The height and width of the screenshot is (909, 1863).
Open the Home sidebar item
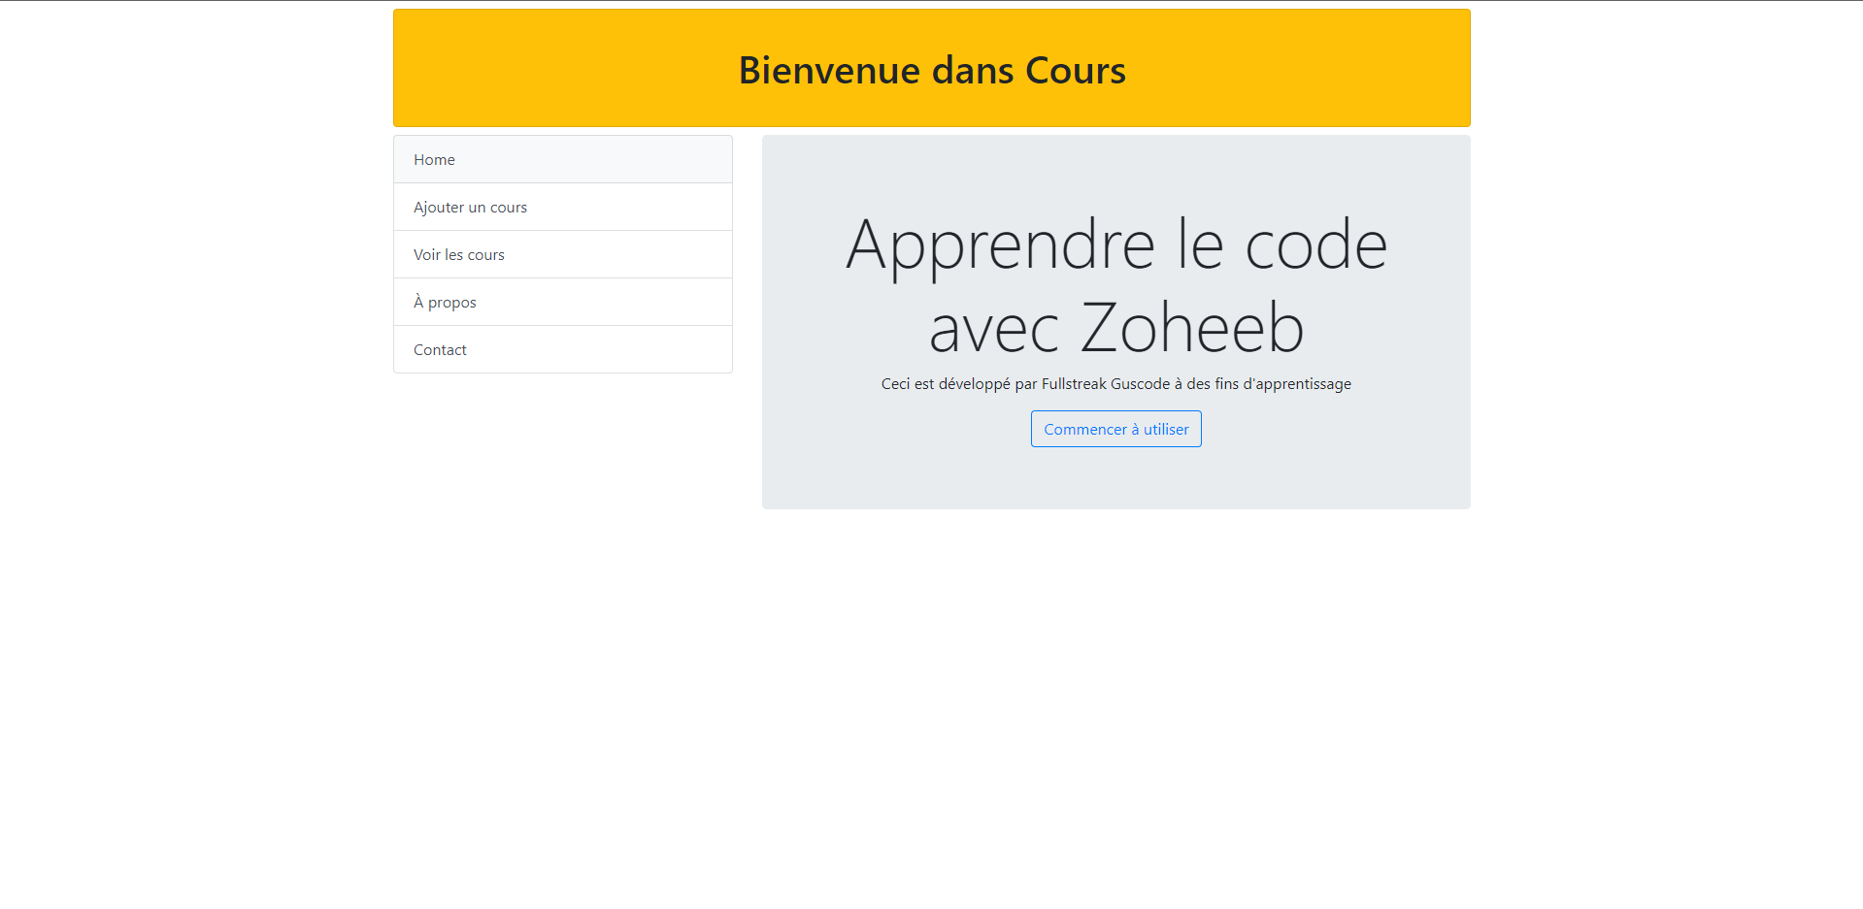434,160
